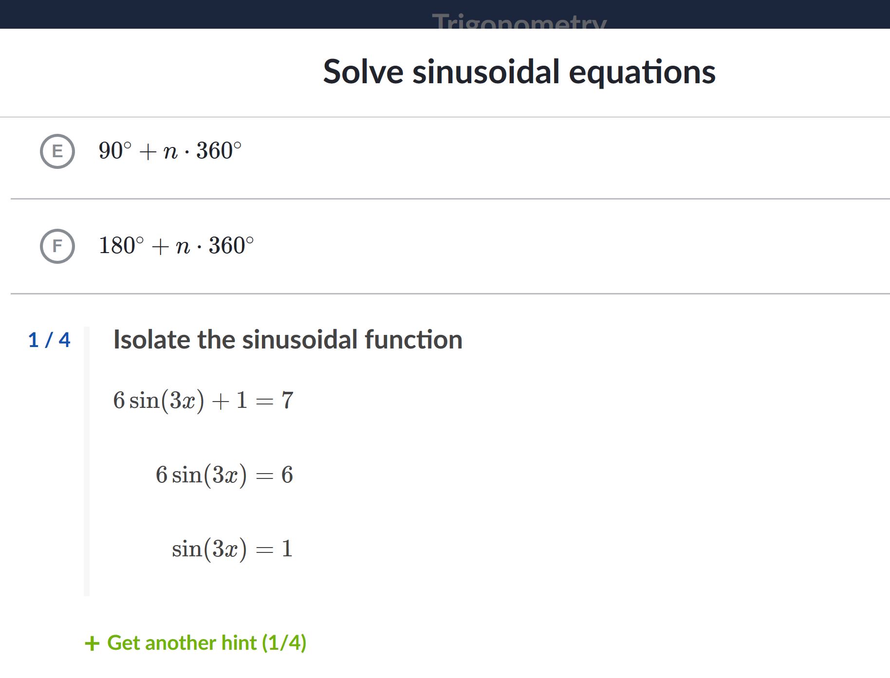Click the letter E inside the circle
Image resolution: width=890 pixels, height=678 pixels.
[57, 151]
